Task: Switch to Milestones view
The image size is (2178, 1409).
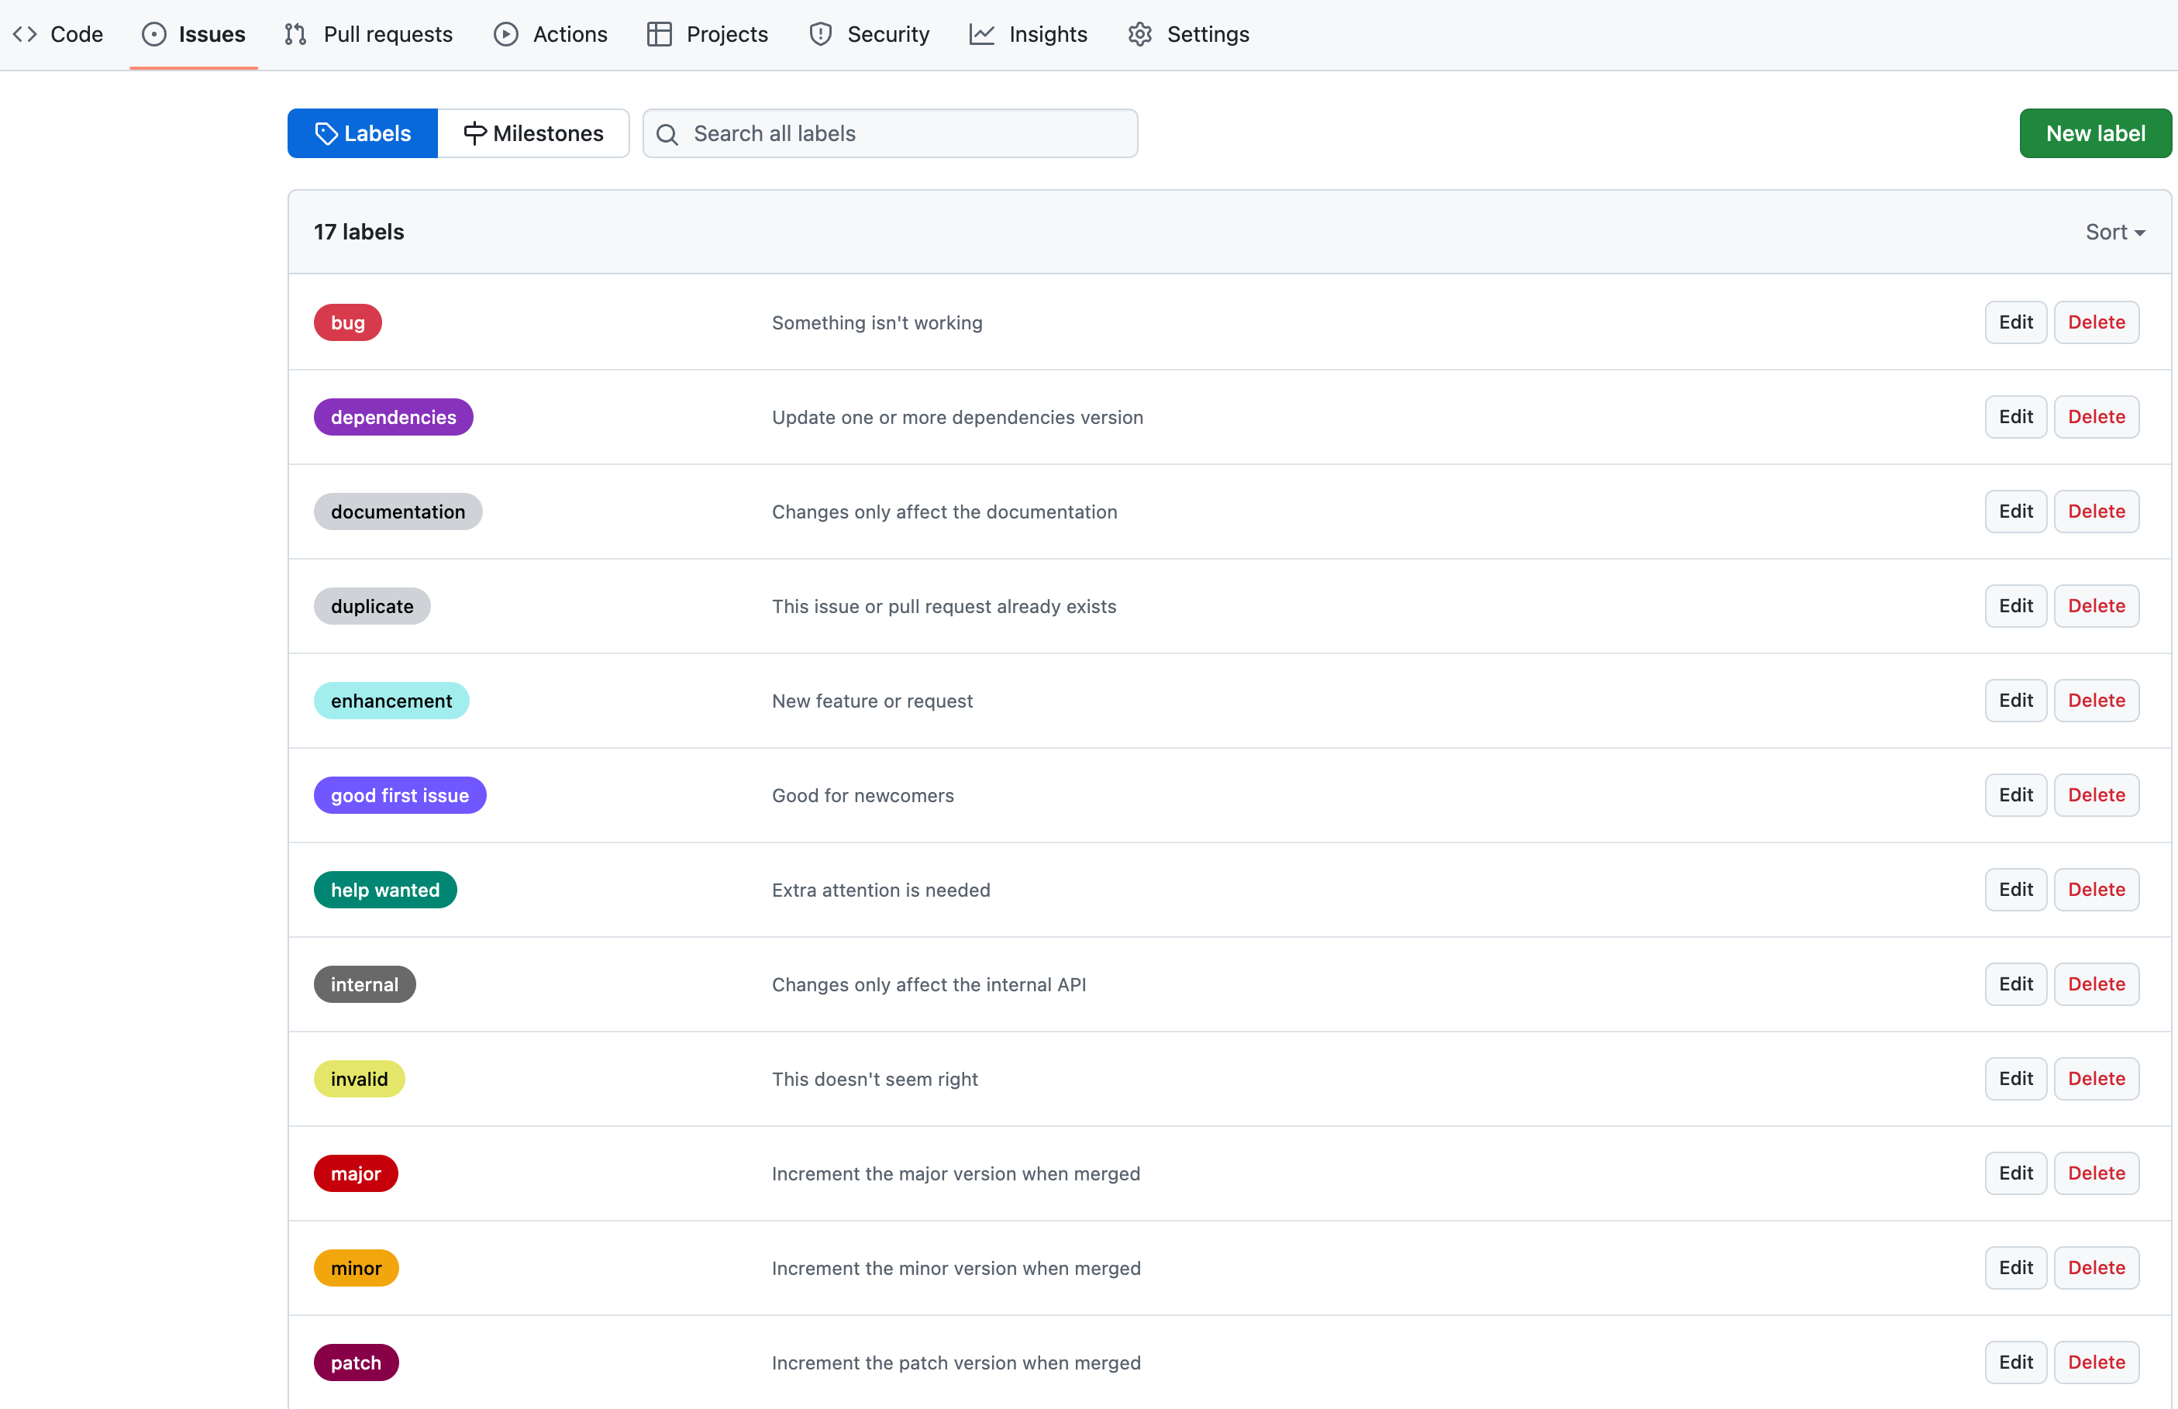Action: point(533,132)
